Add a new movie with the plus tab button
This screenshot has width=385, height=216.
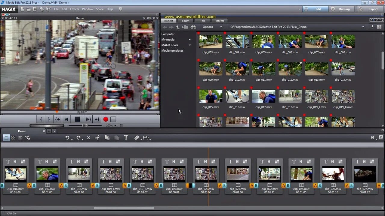(49, 131)
